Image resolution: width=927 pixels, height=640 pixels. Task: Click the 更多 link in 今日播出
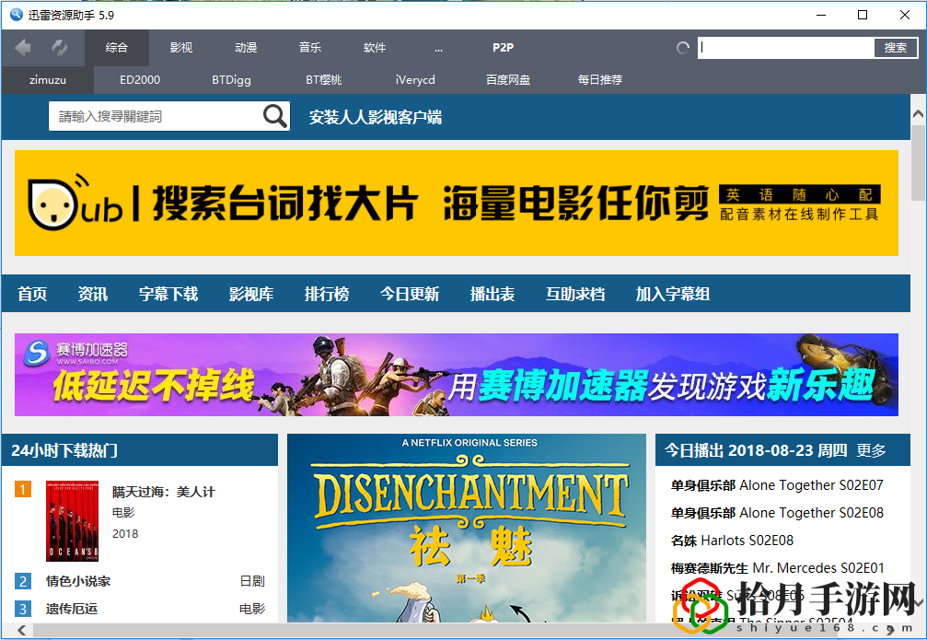(872, 450)
